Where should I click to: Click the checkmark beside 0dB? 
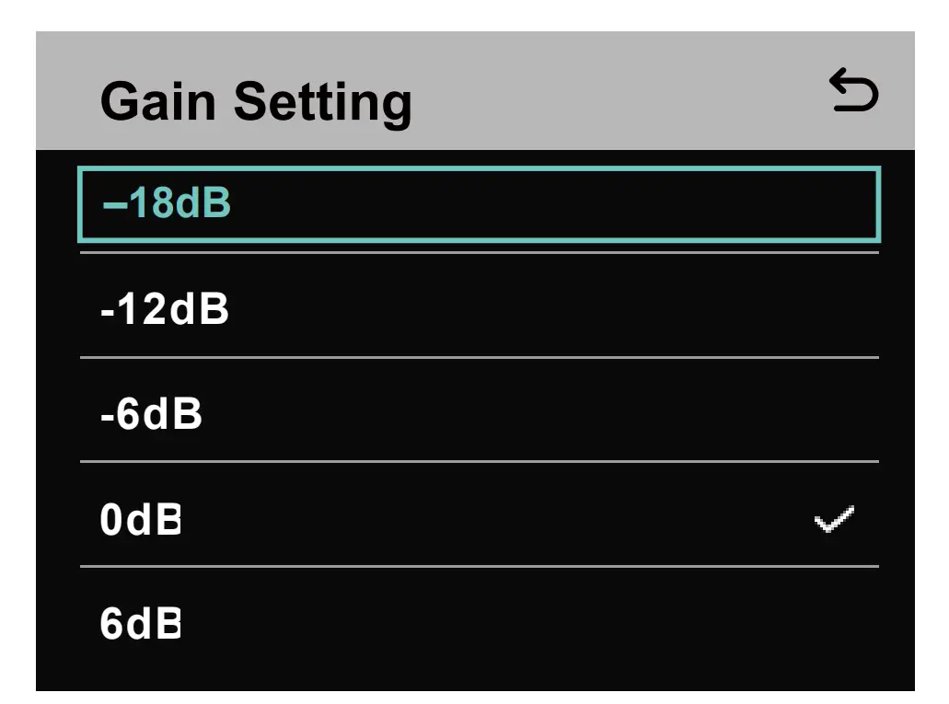pyautogui.click(x=834, y=521)
